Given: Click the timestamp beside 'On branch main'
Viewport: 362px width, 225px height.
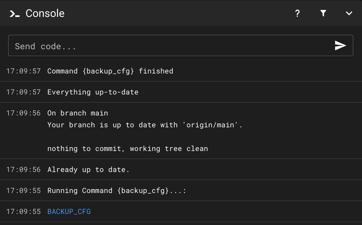Looking at the screenshot, I should (23, 113).
